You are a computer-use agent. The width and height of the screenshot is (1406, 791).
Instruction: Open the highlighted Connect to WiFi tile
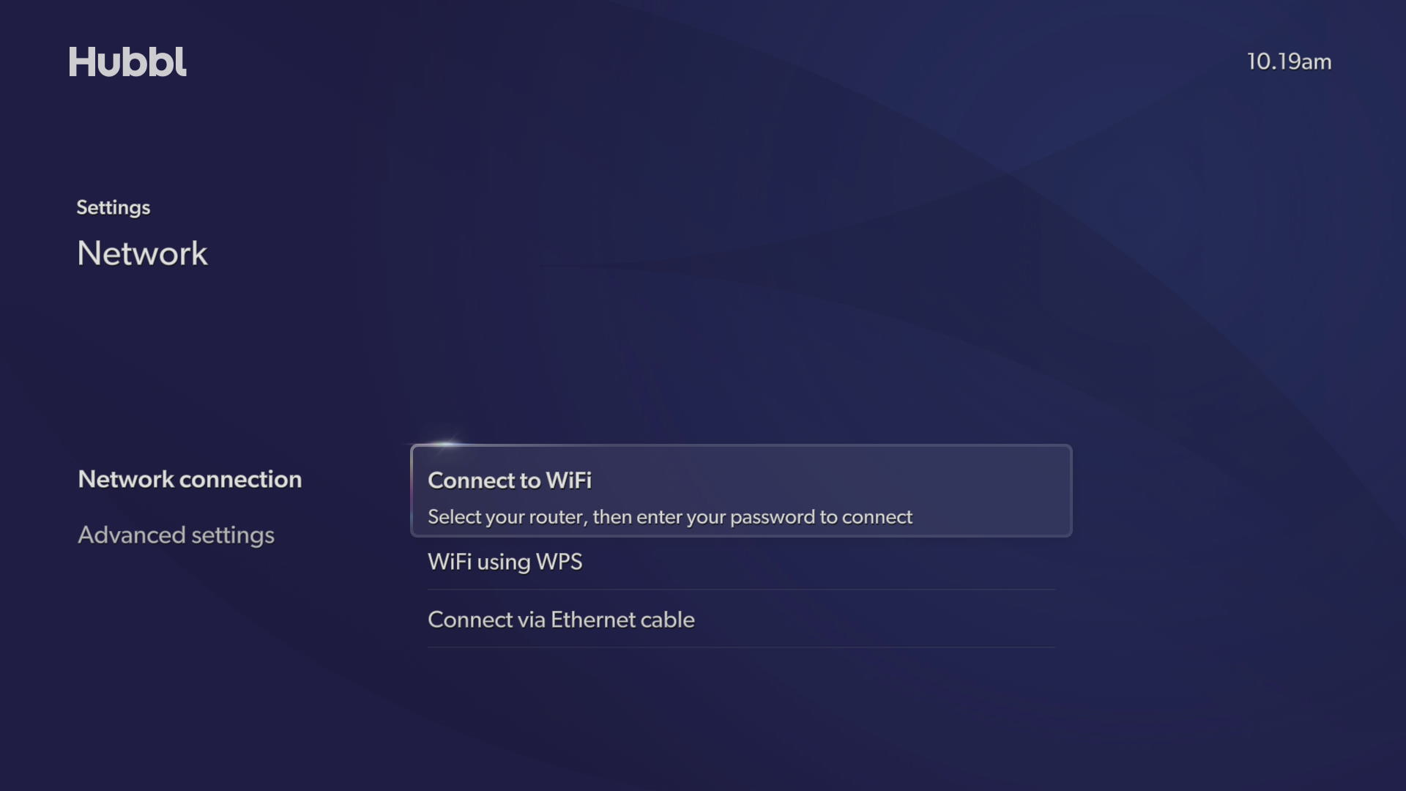[741, 491]
